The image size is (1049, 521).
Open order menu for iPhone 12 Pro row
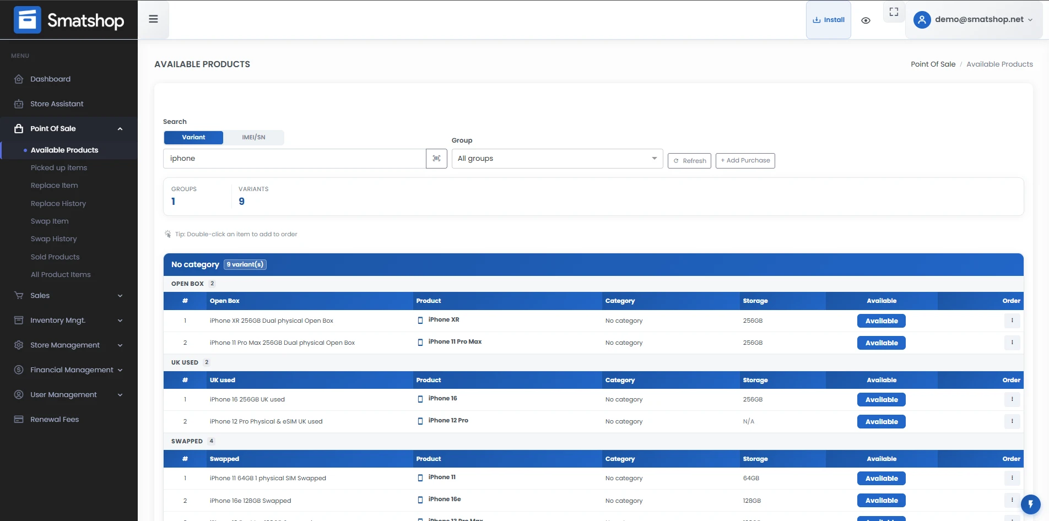[1012, 421]
